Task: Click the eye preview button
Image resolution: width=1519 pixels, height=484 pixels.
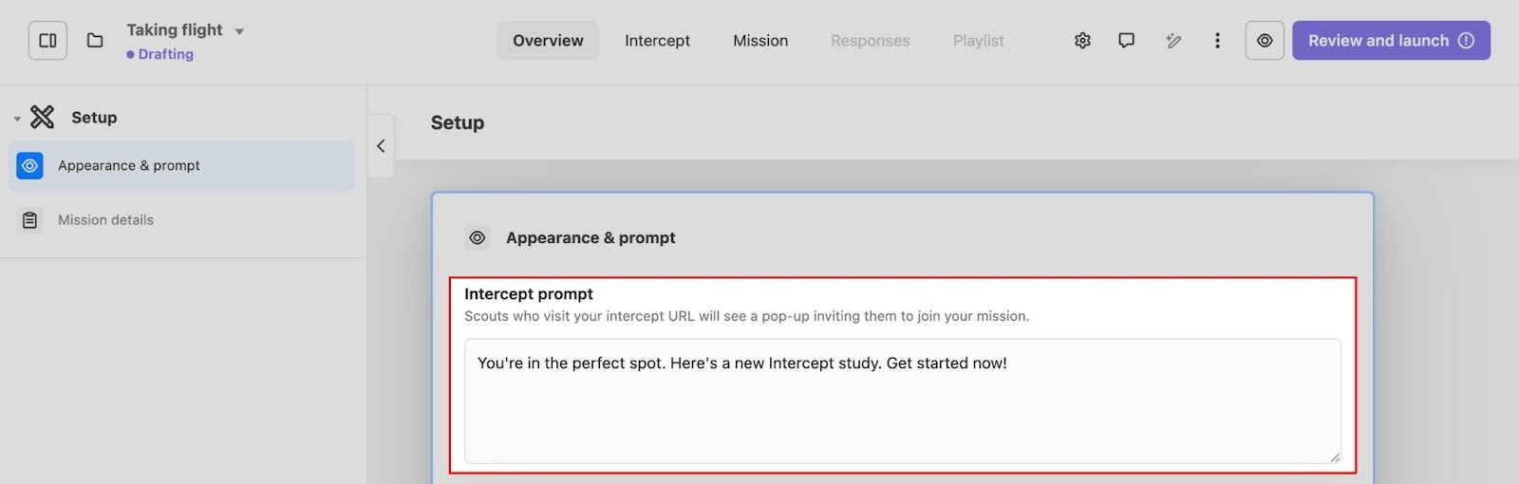Action: coord(1265,41)
